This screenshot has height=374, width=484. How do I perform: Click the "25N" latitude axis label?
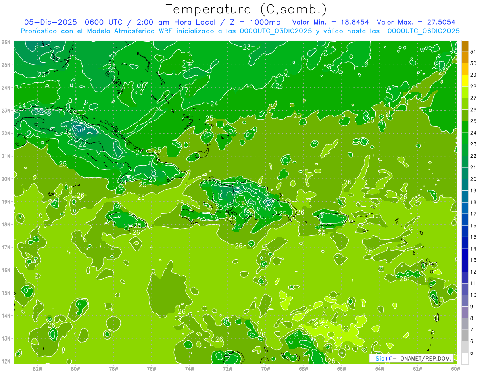click(6, 65)
